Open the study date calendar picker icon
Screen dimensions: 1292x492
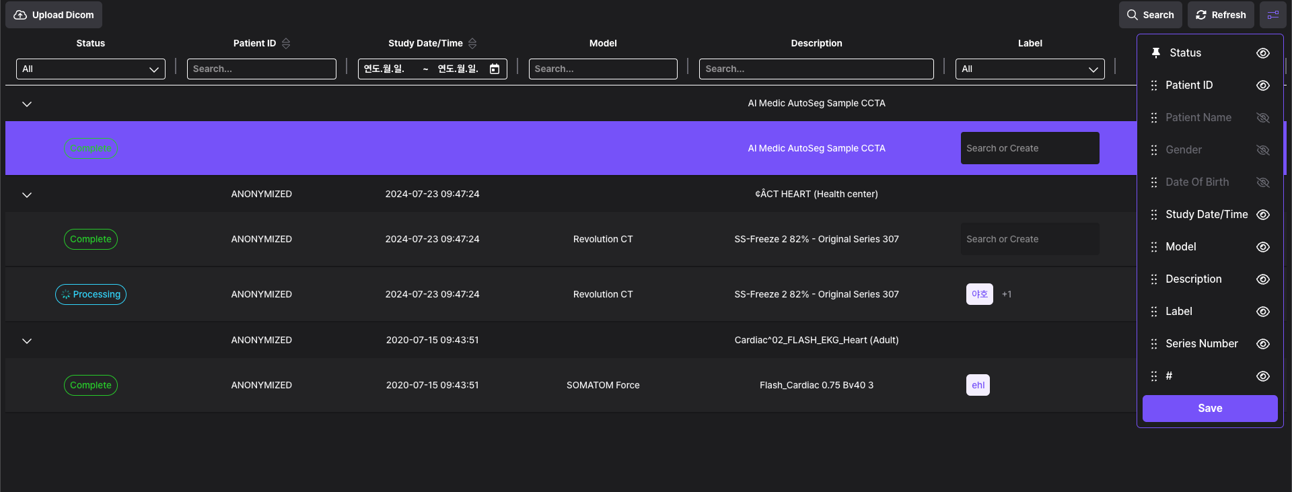tap(495, 69)
